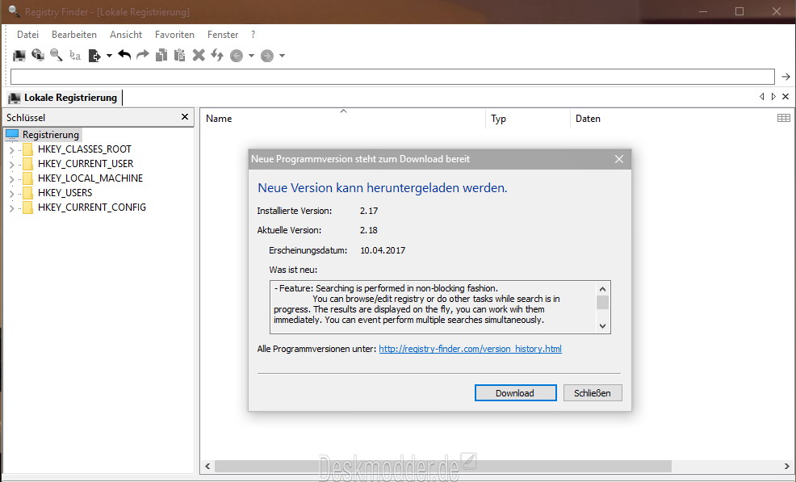This screenshot has width=796, height=482.
Task: Click the down arrow of the changelog scrollbar
Action: pos(602,326)
